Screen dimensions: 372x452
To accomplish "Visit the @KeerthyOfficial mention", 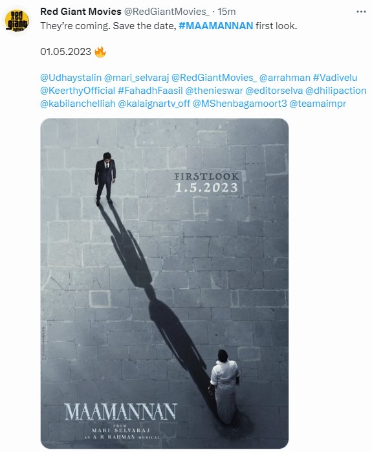I will 78,91.
